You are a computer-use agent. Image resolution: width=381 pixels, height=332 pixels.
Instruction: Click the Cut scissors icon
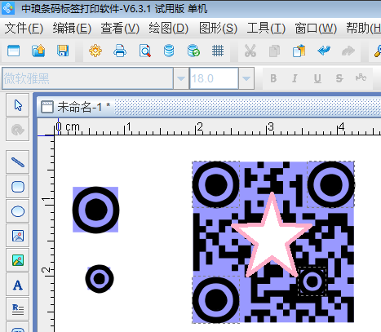click(250, 51)
